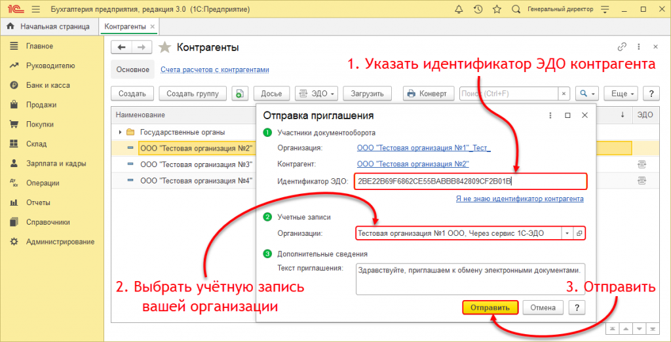Click ЭДО status icon for организация №3
671x342 pixels.
tap(641, 164)
